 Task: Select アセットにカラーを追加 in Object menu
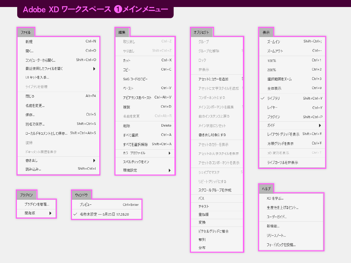click(x=217, y=79)
